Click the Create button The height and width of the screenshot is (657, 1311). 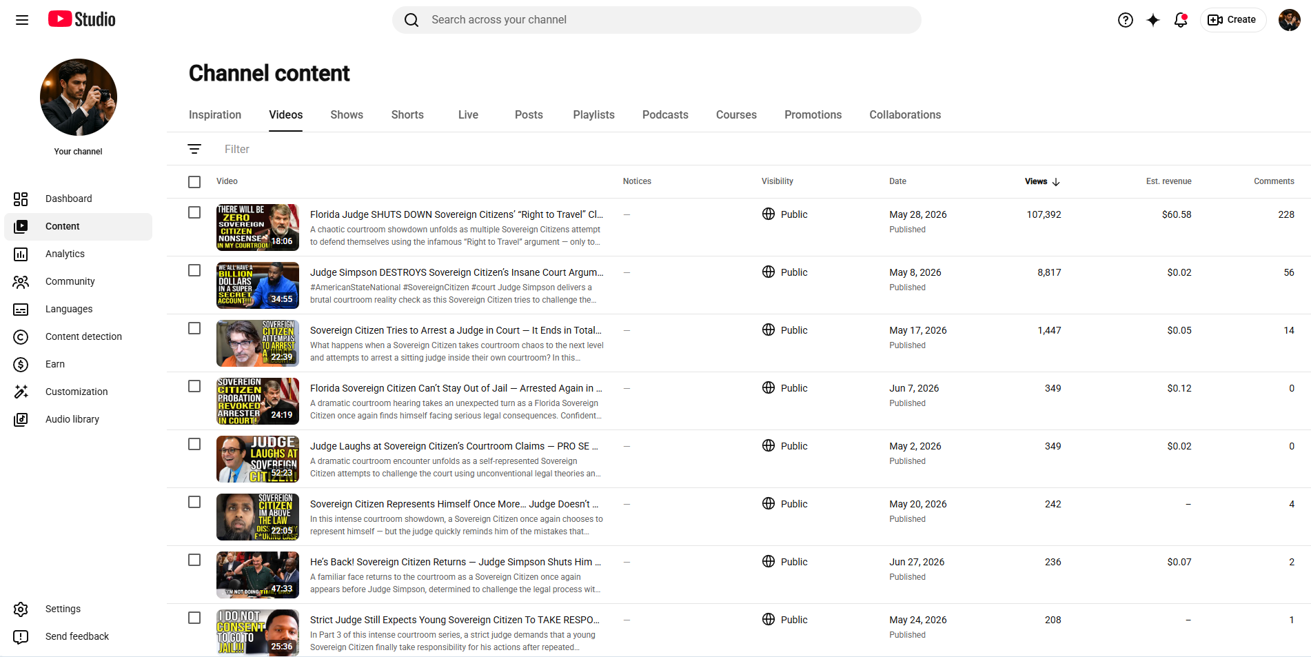[1232, 20]
